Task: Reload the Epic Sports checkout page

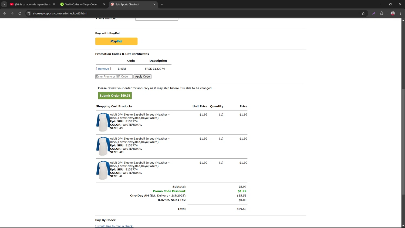Action: click(20, 13)
